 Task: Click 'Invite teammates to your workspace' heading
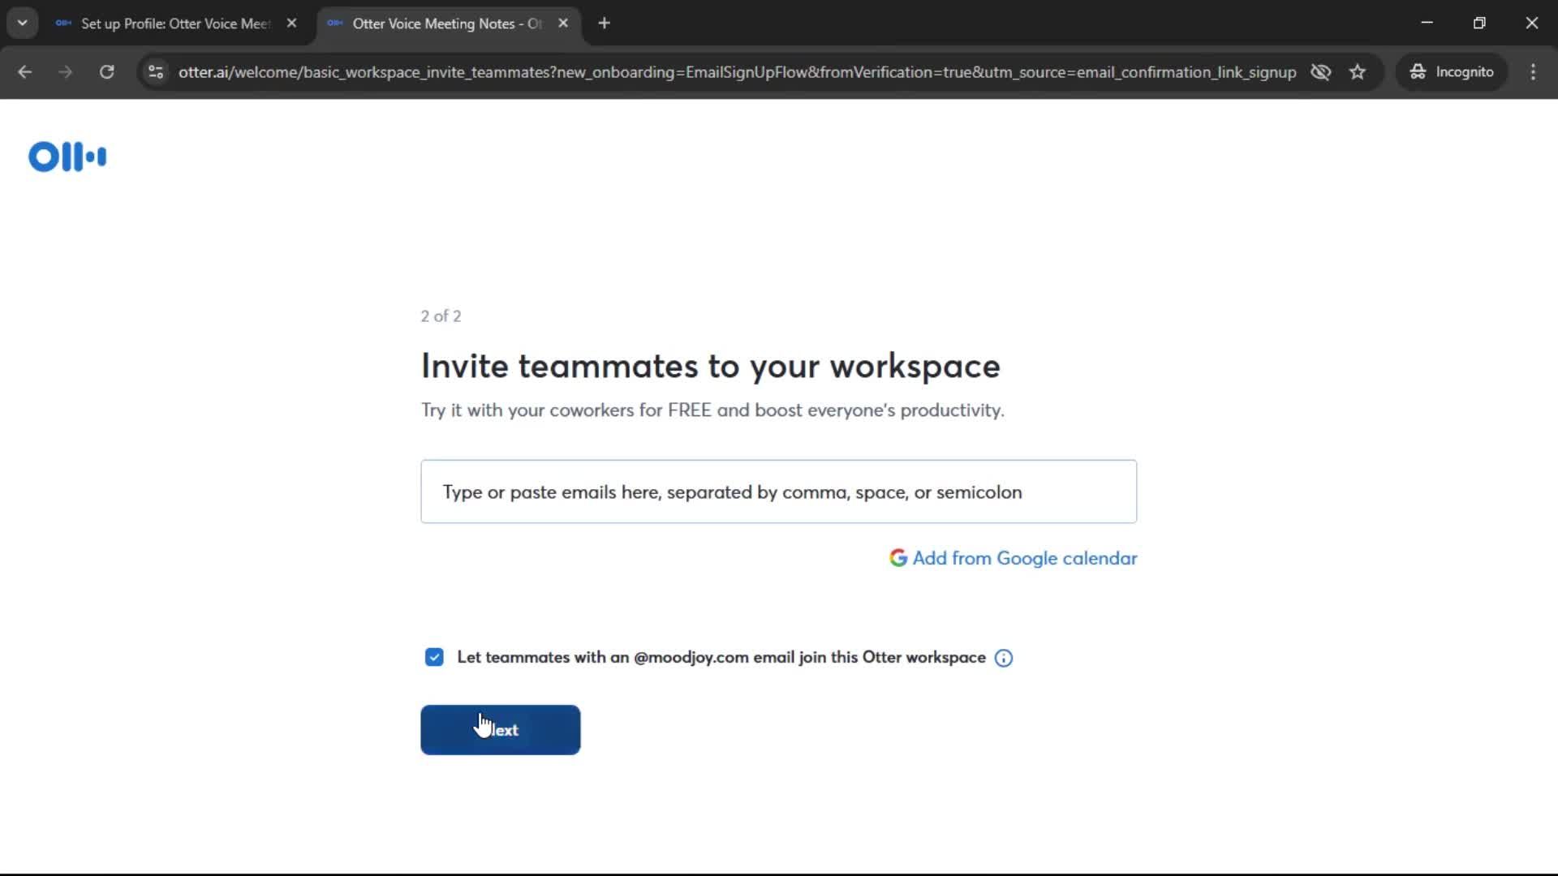[x=710, y=367]
